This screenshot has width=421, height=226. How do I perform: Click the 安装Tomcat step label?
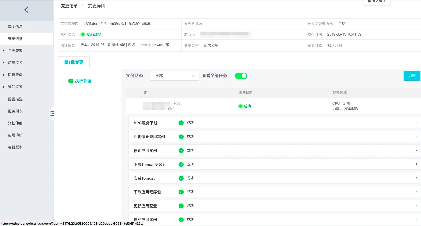(x=144, y=178)
